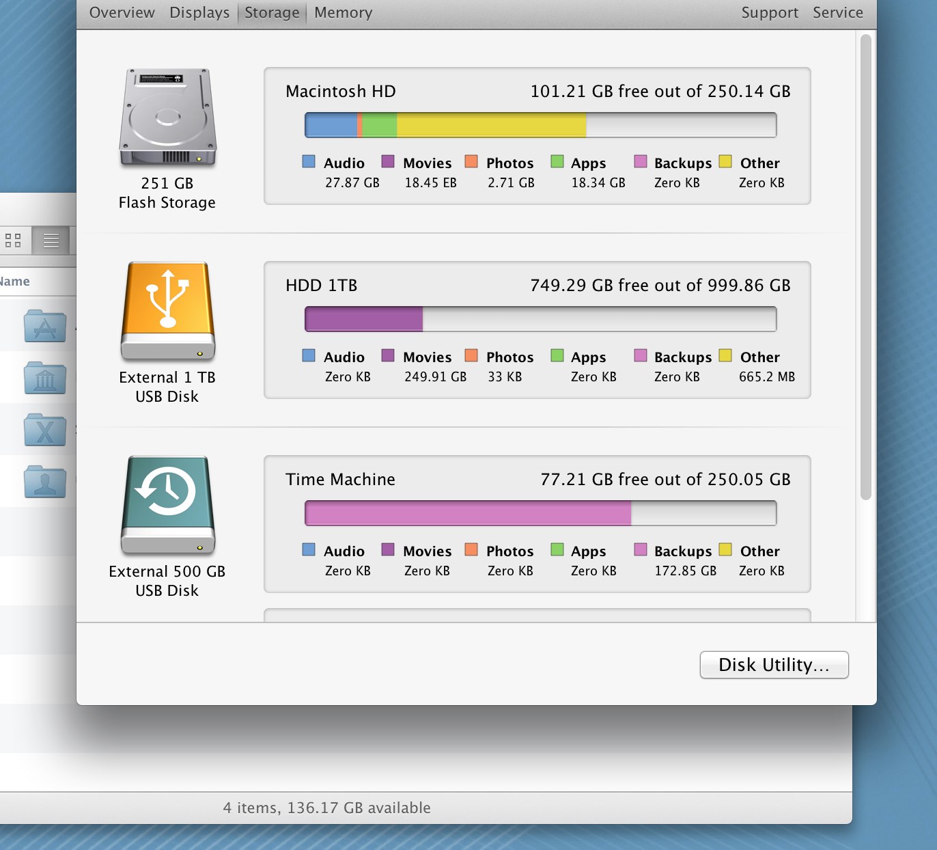
Task: Click the Other color swatch under Macintosh HD
Action: [725, 162]
